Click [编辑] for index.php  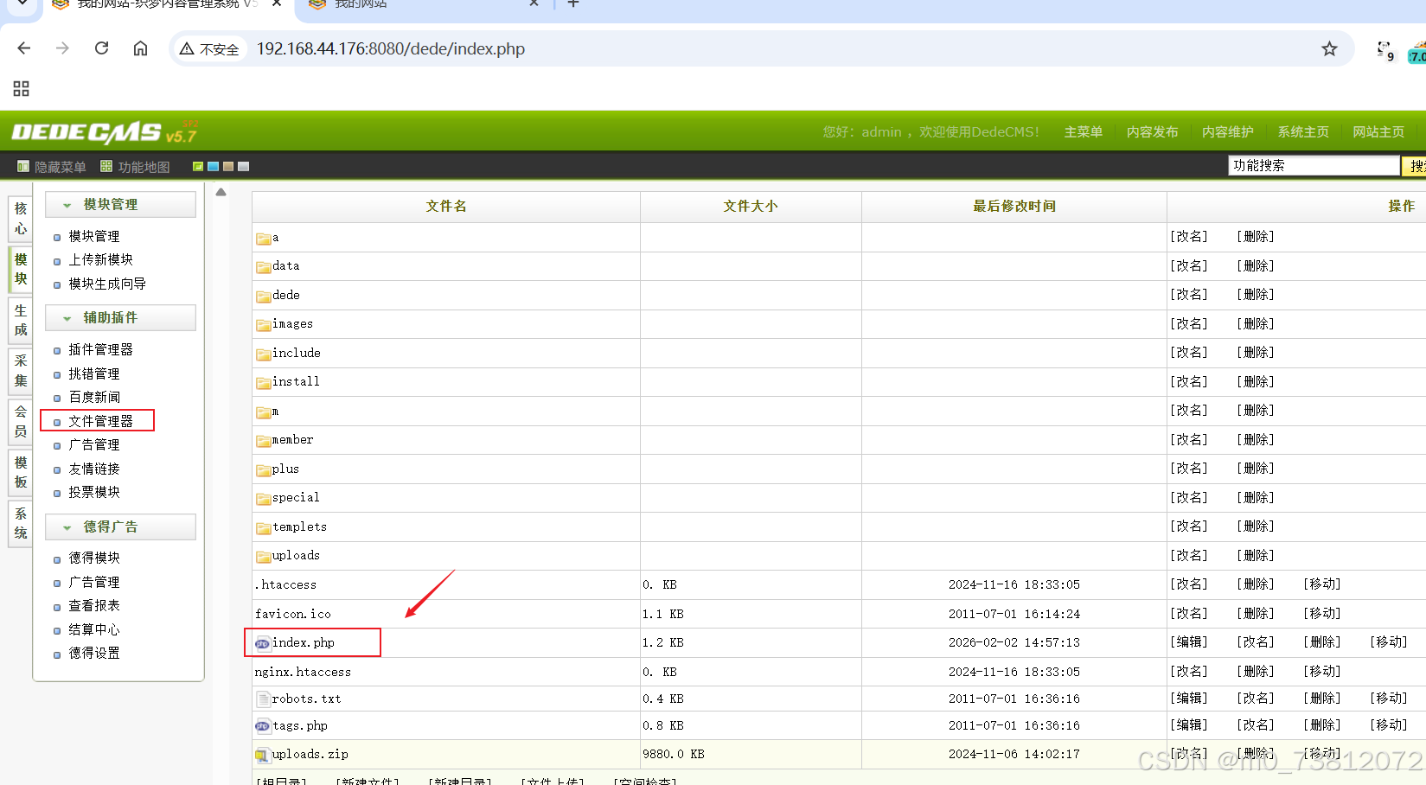click(x=1188, y=642)
